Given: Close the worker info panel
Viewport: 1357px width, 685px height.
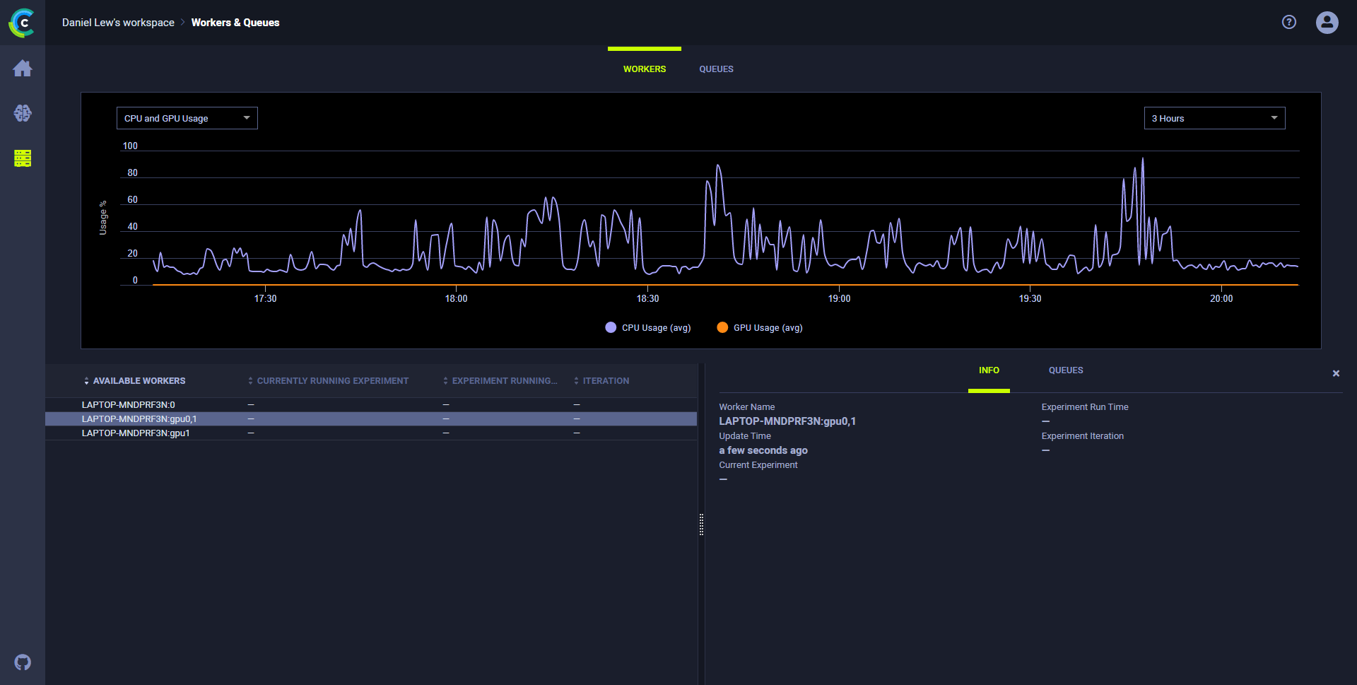Looking at the screenshot, I should pyautogui.click(x=1336, y=373).
